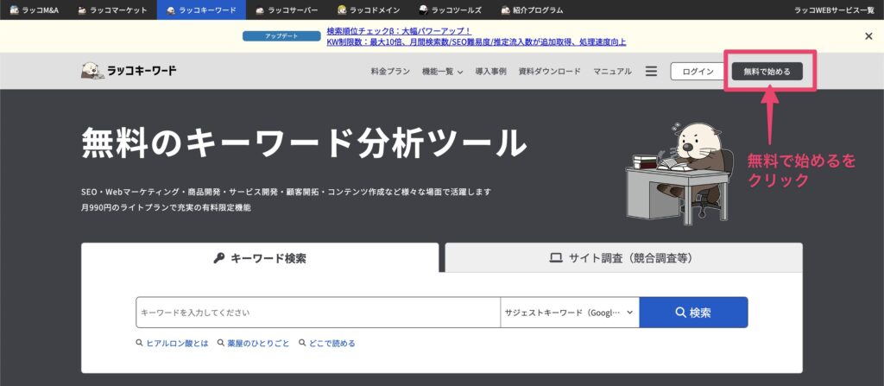
Task: Switch to the サイト調査（競合調査等） tab
Action: (x=623, y=258)
